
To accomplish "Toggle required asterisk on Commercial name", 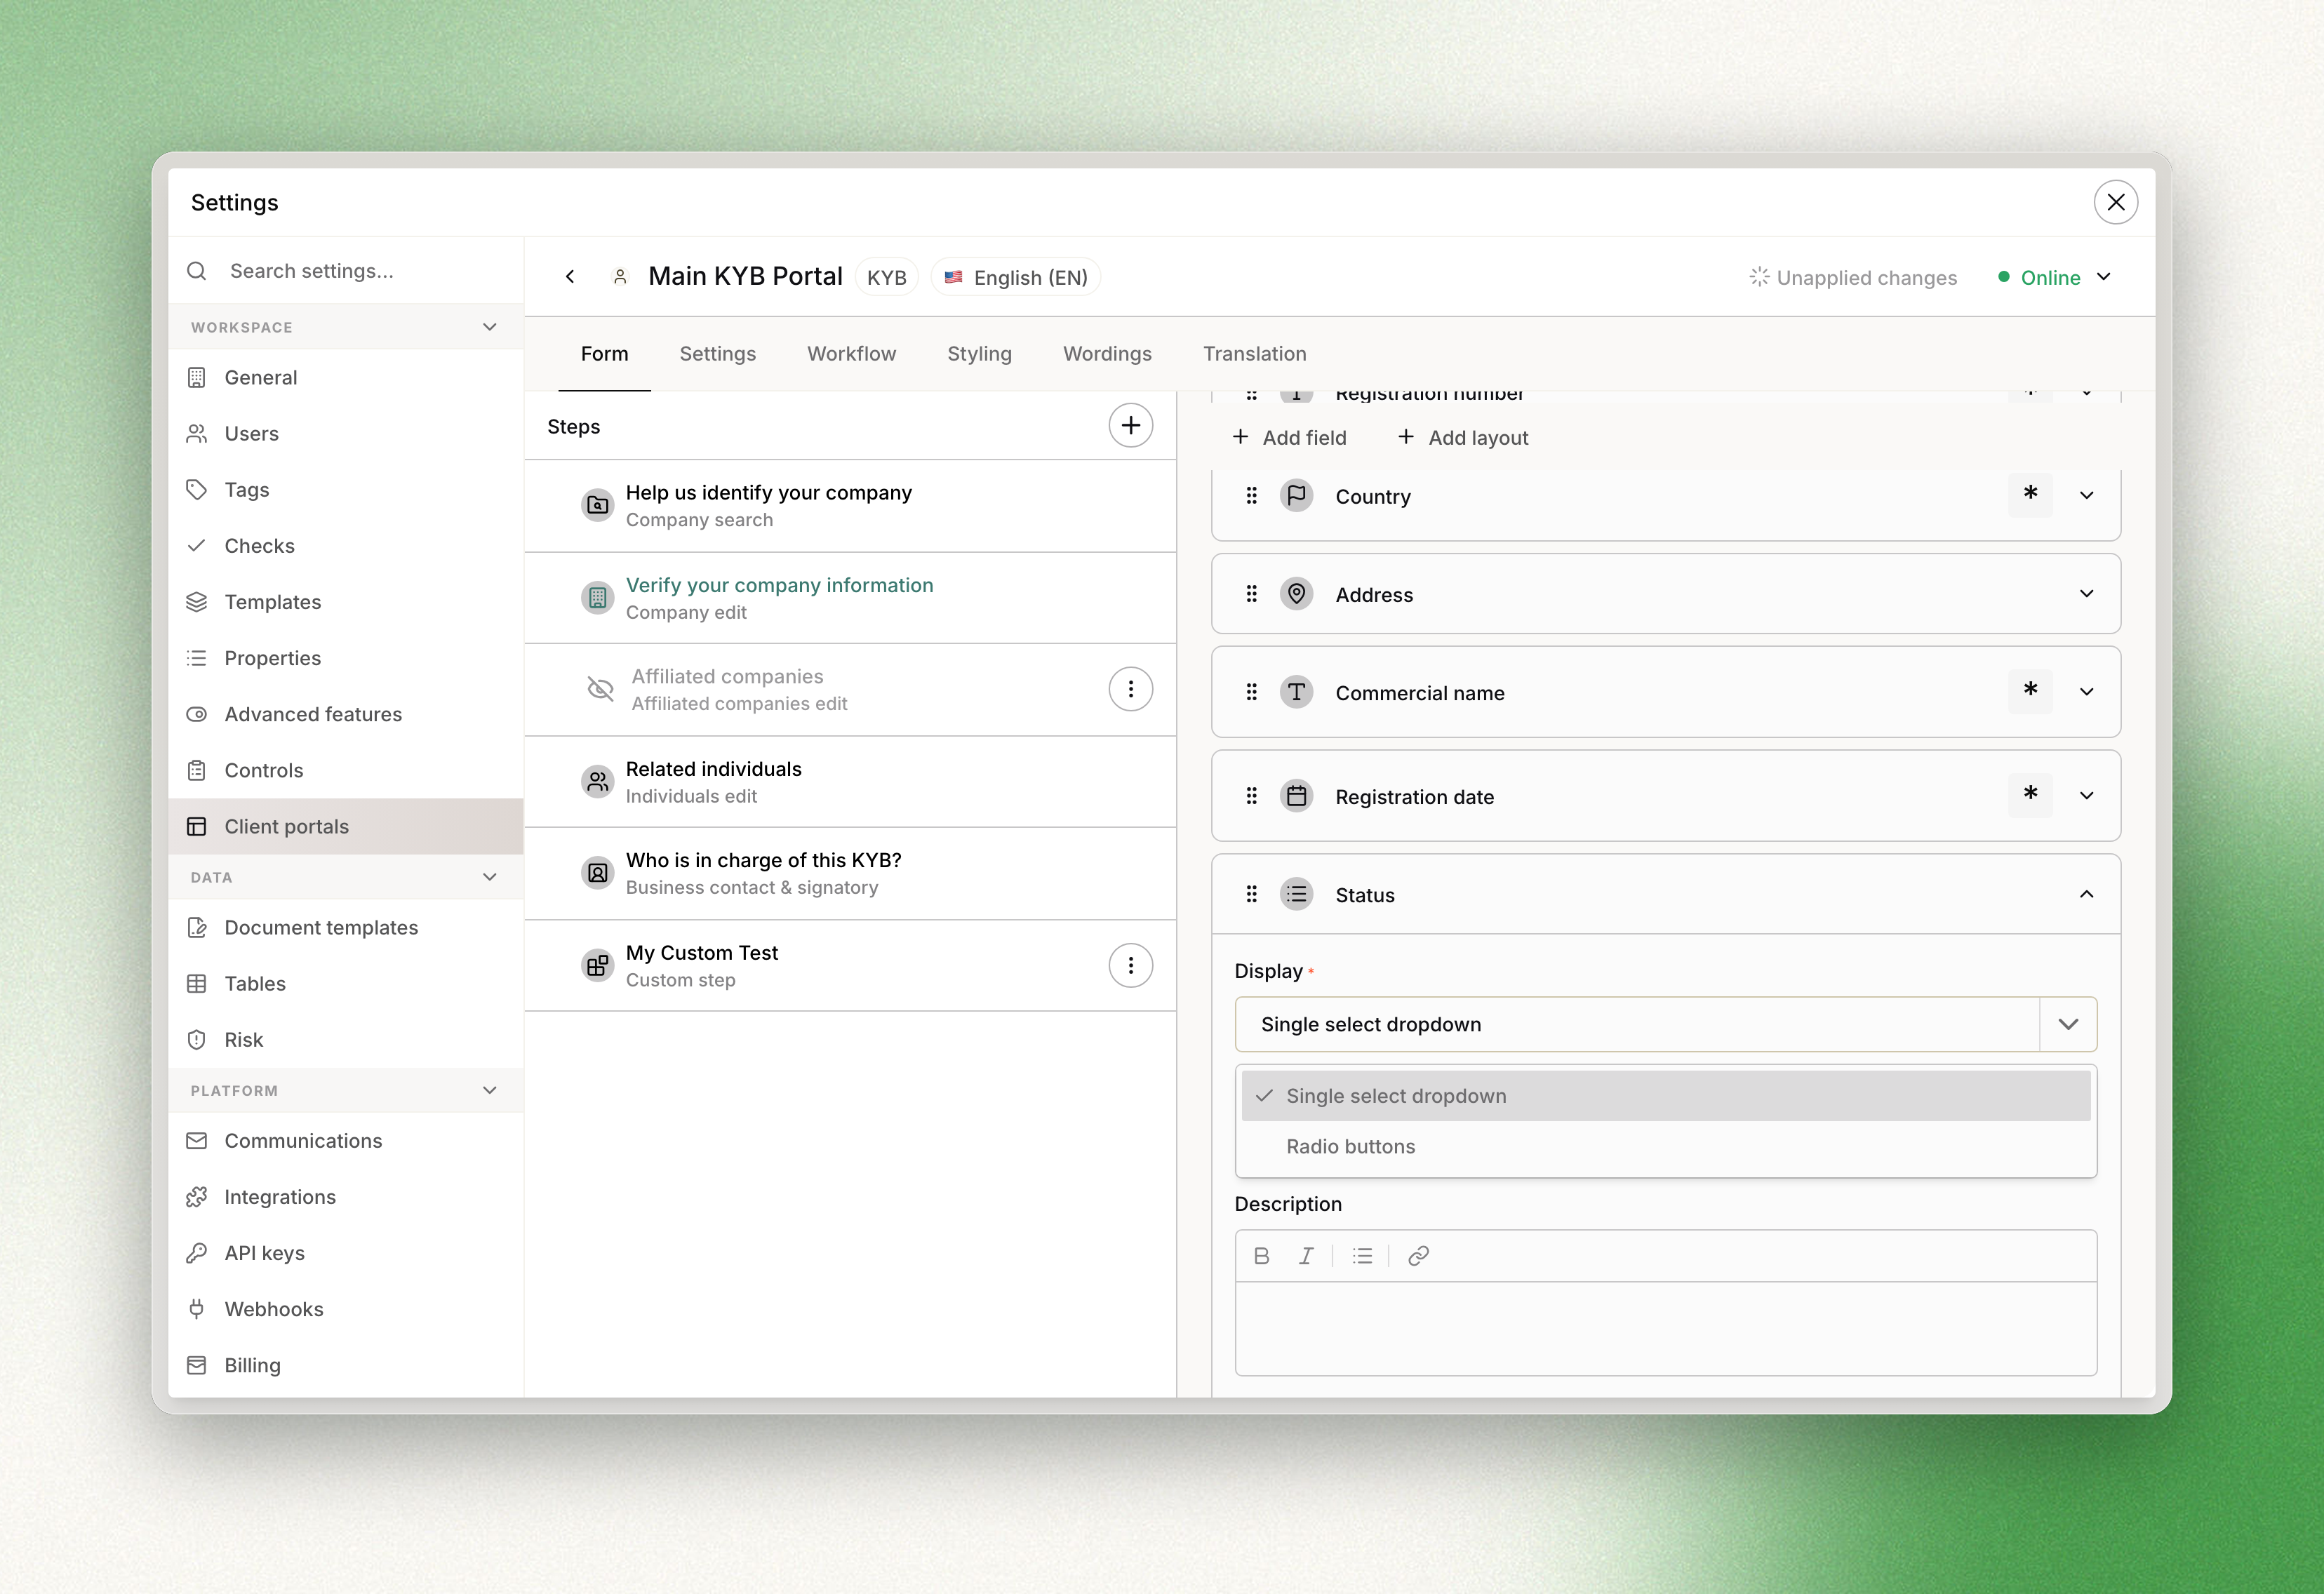I will click(x=2030, y=691).
